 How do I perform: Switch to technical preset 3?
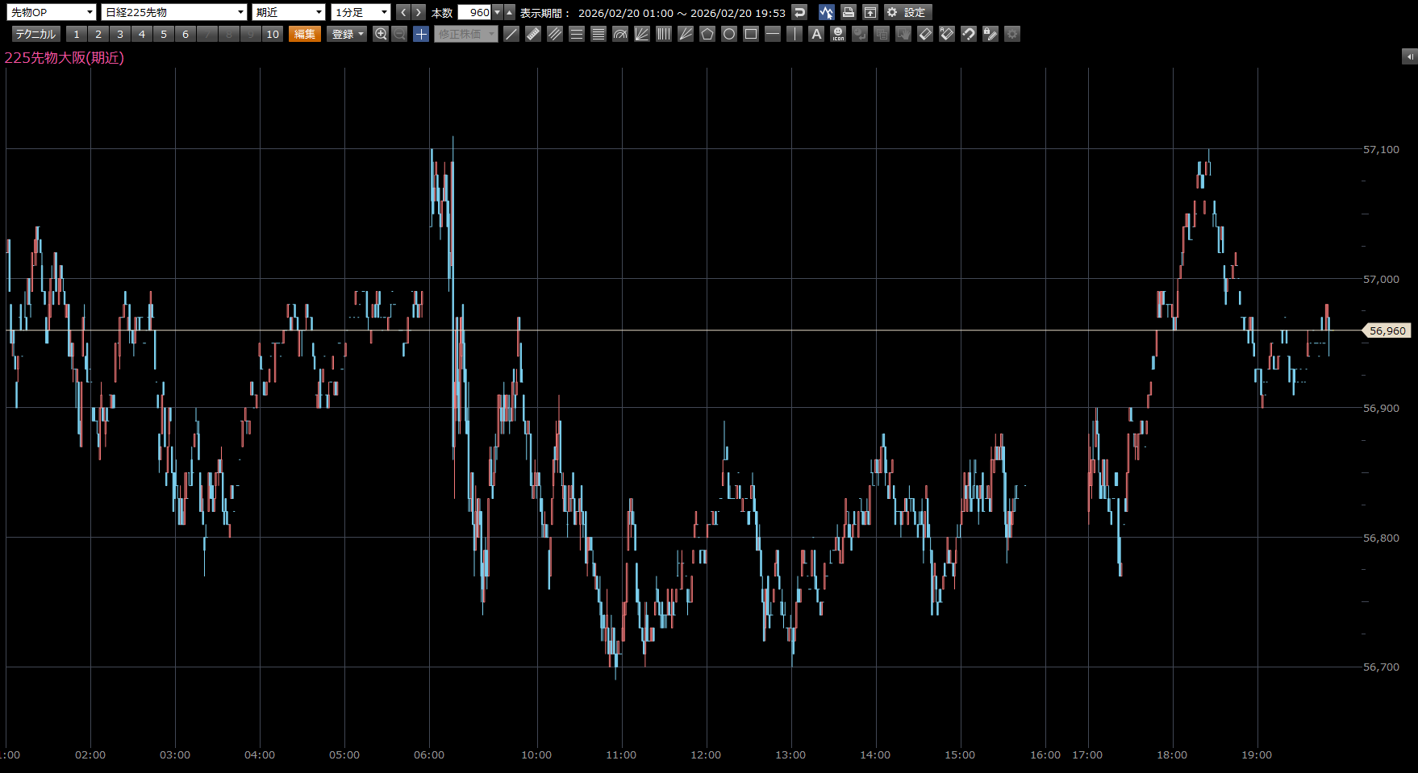tap(120, 34)
